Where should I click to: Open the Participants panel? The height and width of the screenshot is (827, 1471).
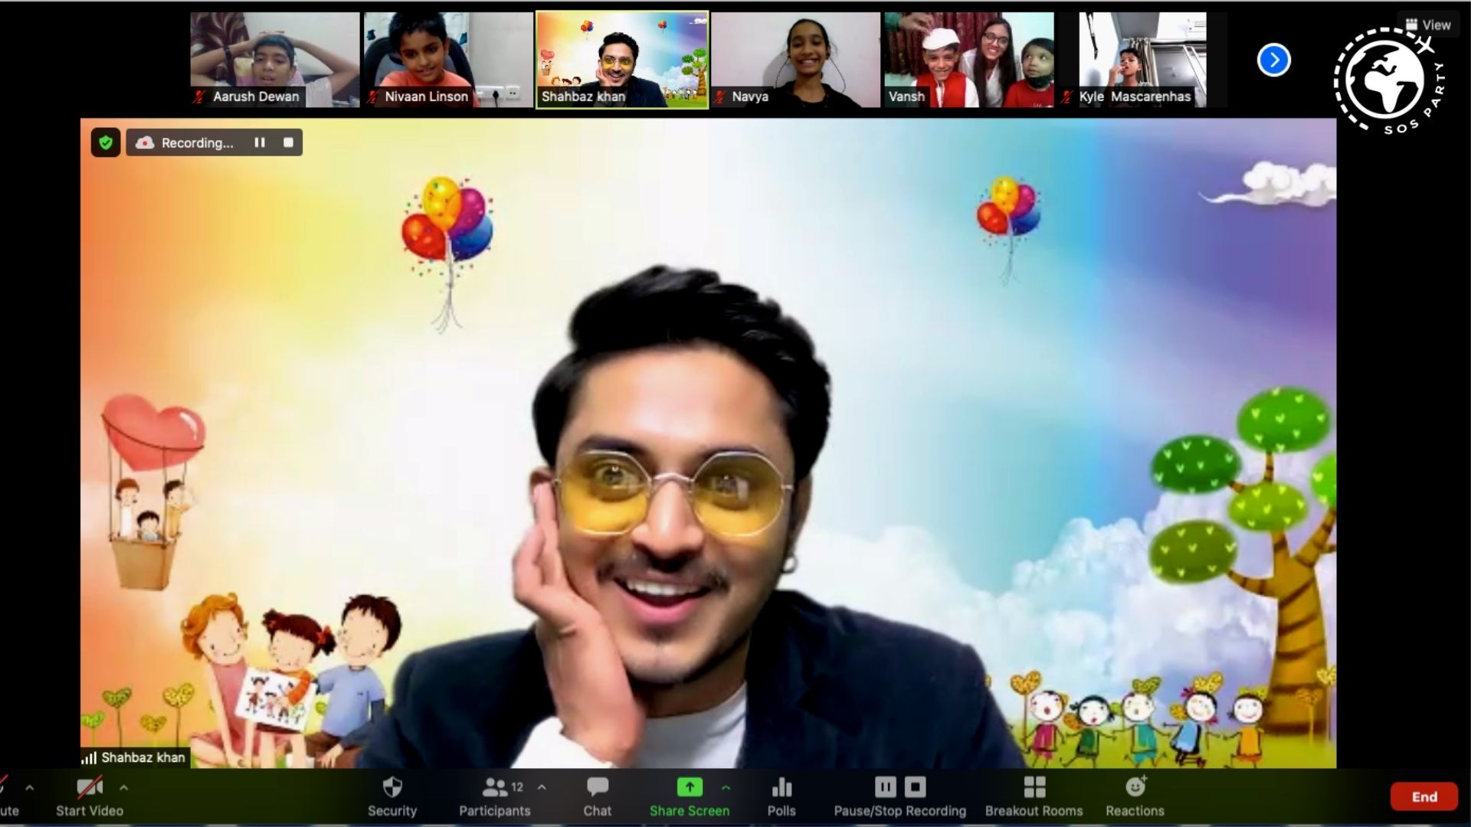pos(495,796)
